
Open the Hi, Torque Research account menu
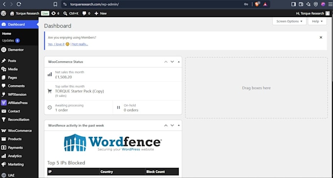(313, 13)
